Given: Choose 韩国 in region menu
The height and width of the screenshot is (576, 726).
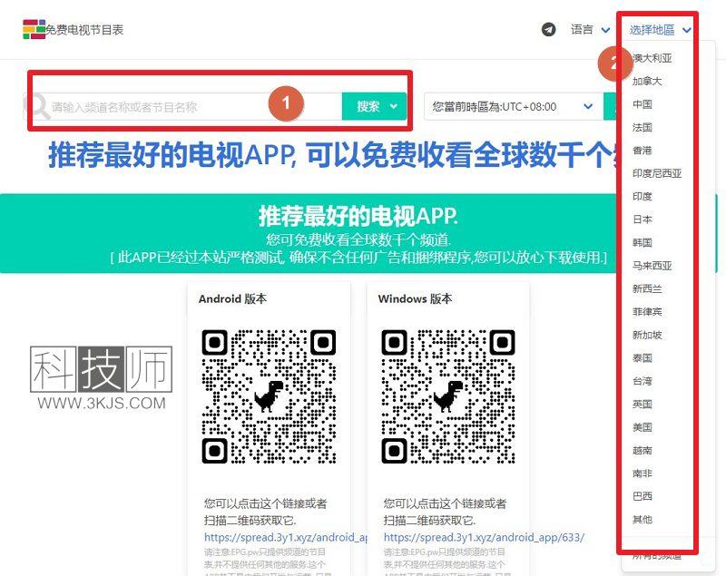Looking at the screenshot, I should pyautogui.click(x=643, y=242).
